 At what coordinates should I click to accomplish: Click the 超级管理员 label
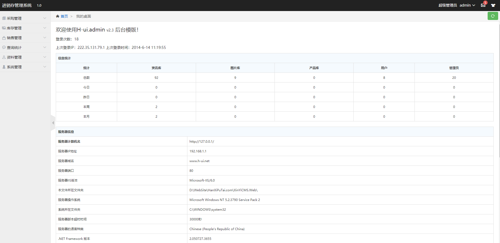pyautogui.click(x=448, y=5)
